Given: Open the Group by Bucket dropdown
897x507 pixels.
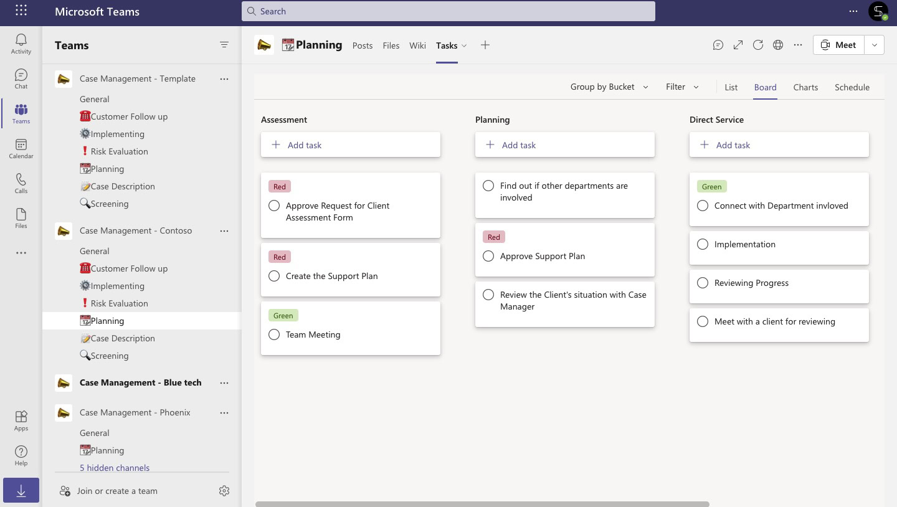Looking at the screenshot, I should pyautogui.click(x=609, y=87).
